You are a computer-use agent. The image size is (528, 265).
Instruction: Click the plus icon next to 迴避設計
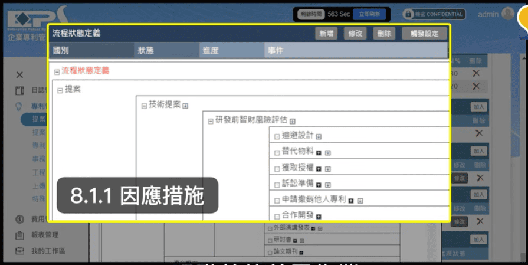[319, 137]
